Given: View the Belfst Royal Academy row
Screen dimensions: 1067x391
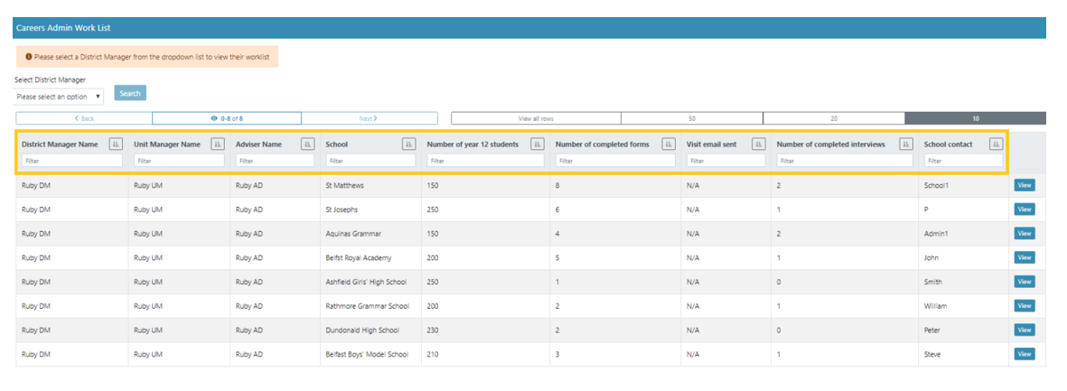Looking at the screenshot, I should coord(1025,257).
